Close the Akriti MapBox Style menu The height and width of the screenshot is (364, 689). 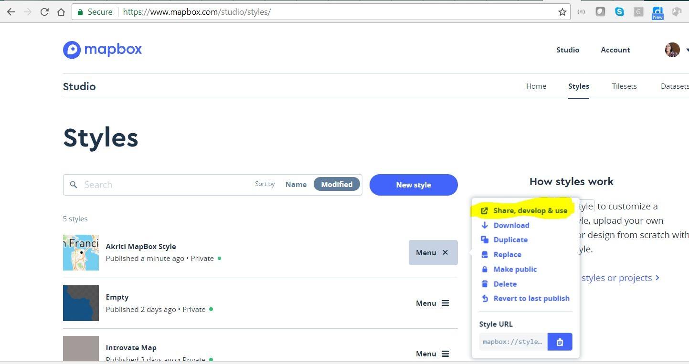pos(433,252)
